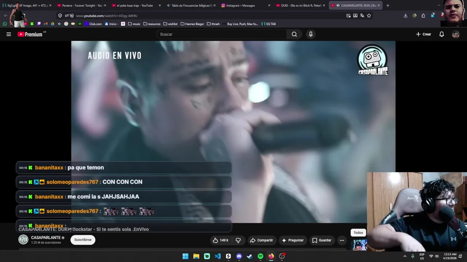This screenshot has height=262, width=467.
Task: Click the YouTube search magnifier button
Action: [x=294, y=34]
